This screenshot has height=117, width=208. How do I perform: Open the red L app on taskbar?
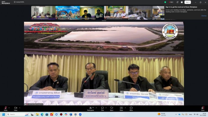click(52, 114)
